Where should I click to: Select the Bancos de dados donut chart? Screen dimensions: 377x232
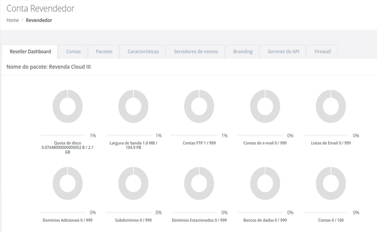pyautogui.click(x=265, y=183)
